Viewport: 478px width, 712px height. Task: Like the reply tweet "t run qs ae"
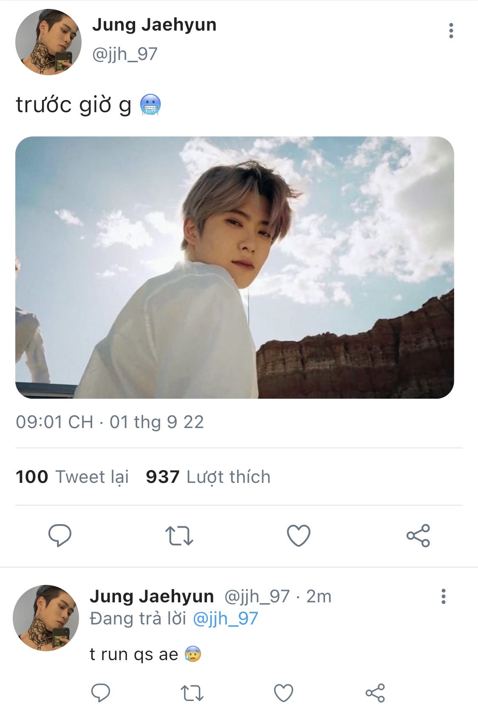tap(283, 693)
